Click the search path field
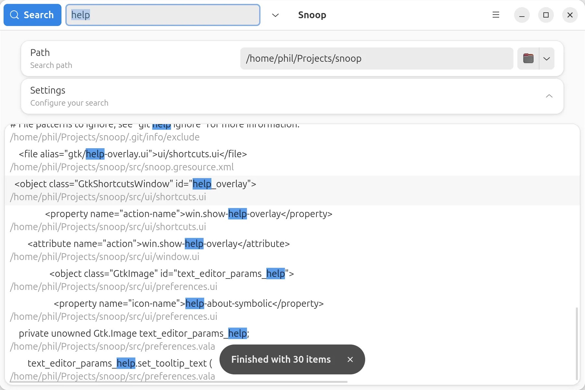 376,58
